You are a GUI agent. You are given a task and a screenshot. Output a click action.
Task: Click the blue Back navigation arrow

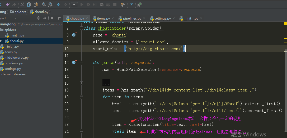pyautogui.click(x=59, y=4)
